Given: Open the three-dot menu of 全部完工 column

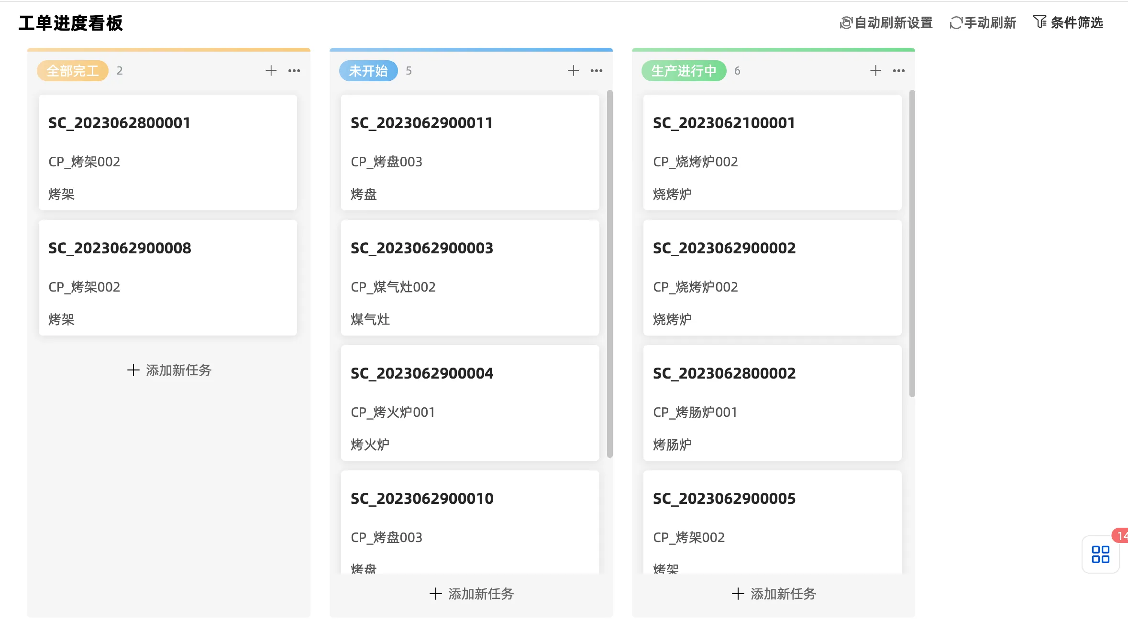Looking at the screenshot, I should coord(294,71).
